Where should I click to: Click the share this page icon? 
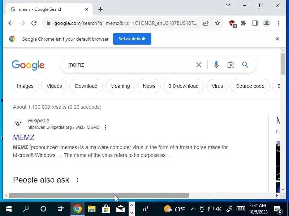tap(206, 23)
